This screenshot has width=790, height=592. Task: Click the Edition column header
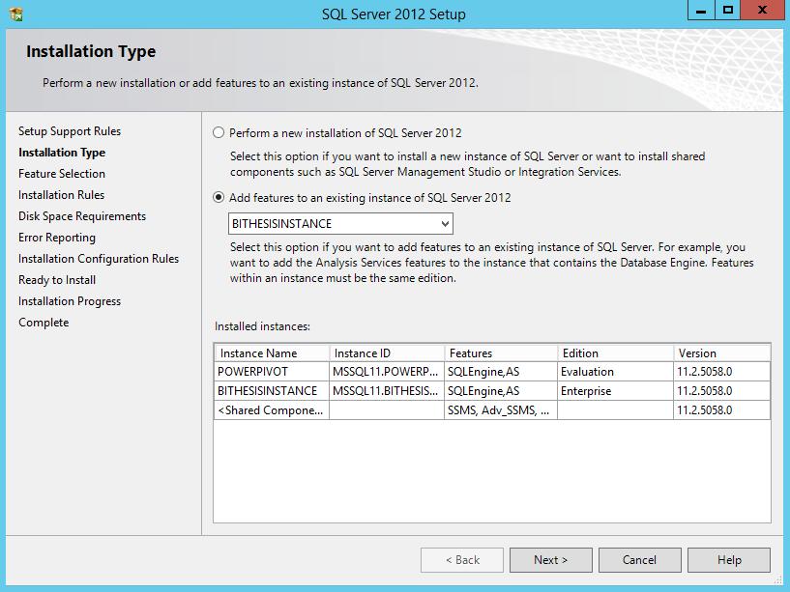coord(616,352)
